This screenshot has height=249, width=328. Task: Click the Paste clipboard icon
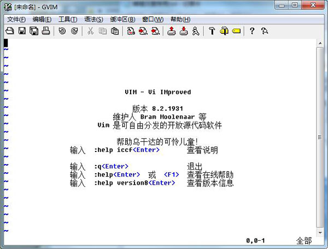pos(115,31)
